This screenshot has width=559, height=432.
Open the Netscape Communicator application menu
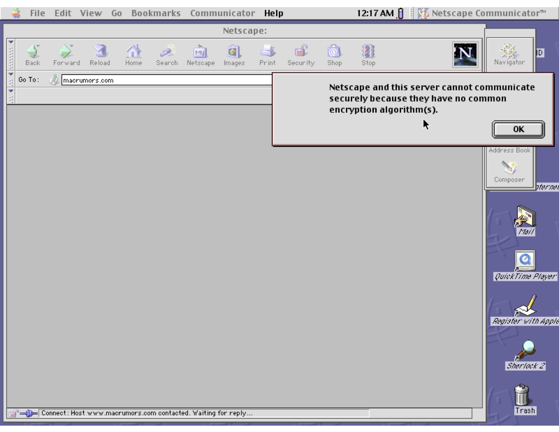pyautogui.click(x=482, y=13)
